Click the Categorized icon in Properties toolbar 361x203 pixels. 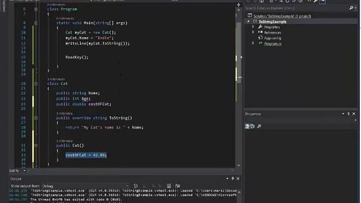247,126
